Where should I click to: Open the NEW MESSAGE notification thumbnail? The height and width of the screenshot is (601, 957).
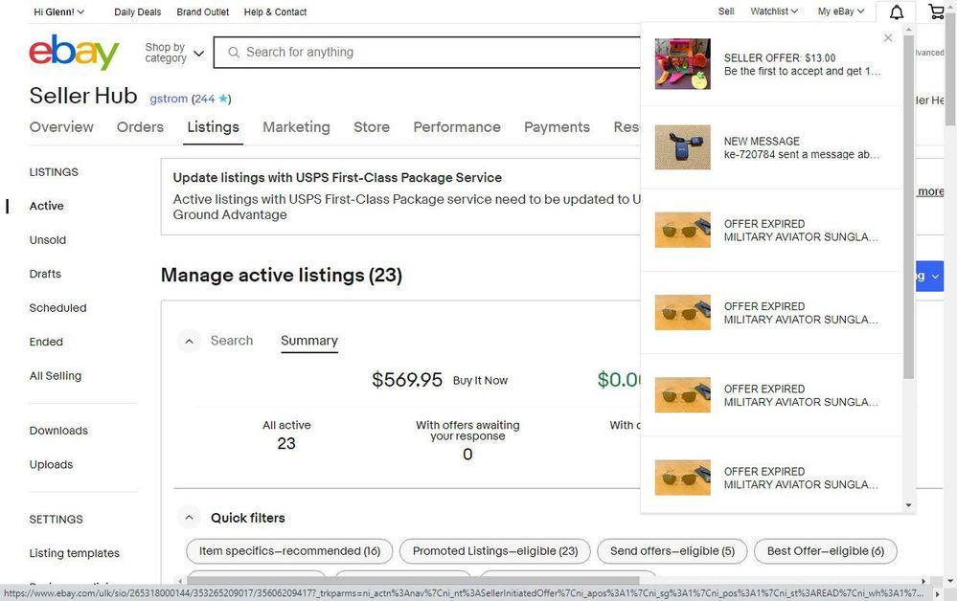682,147
